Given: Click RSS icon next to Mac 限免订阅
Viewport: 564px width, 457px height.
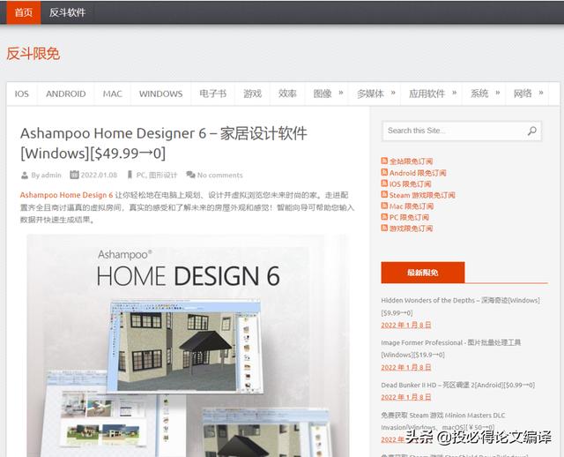Looking at the screenshot, I should [x=384, y=206].
